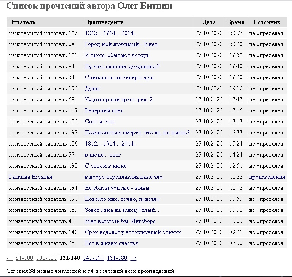
Task: Open 'С отцом в июне' link
Action: pyautogui.click(x=106, y=166)
